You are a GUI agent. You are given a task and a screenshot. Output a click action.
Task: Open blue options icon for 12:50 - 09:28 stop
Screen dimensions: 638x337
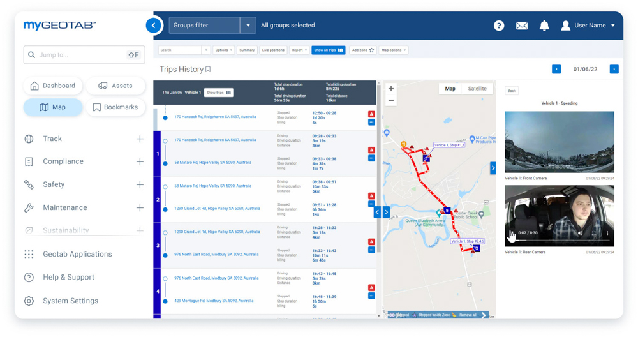coord(371,122)
